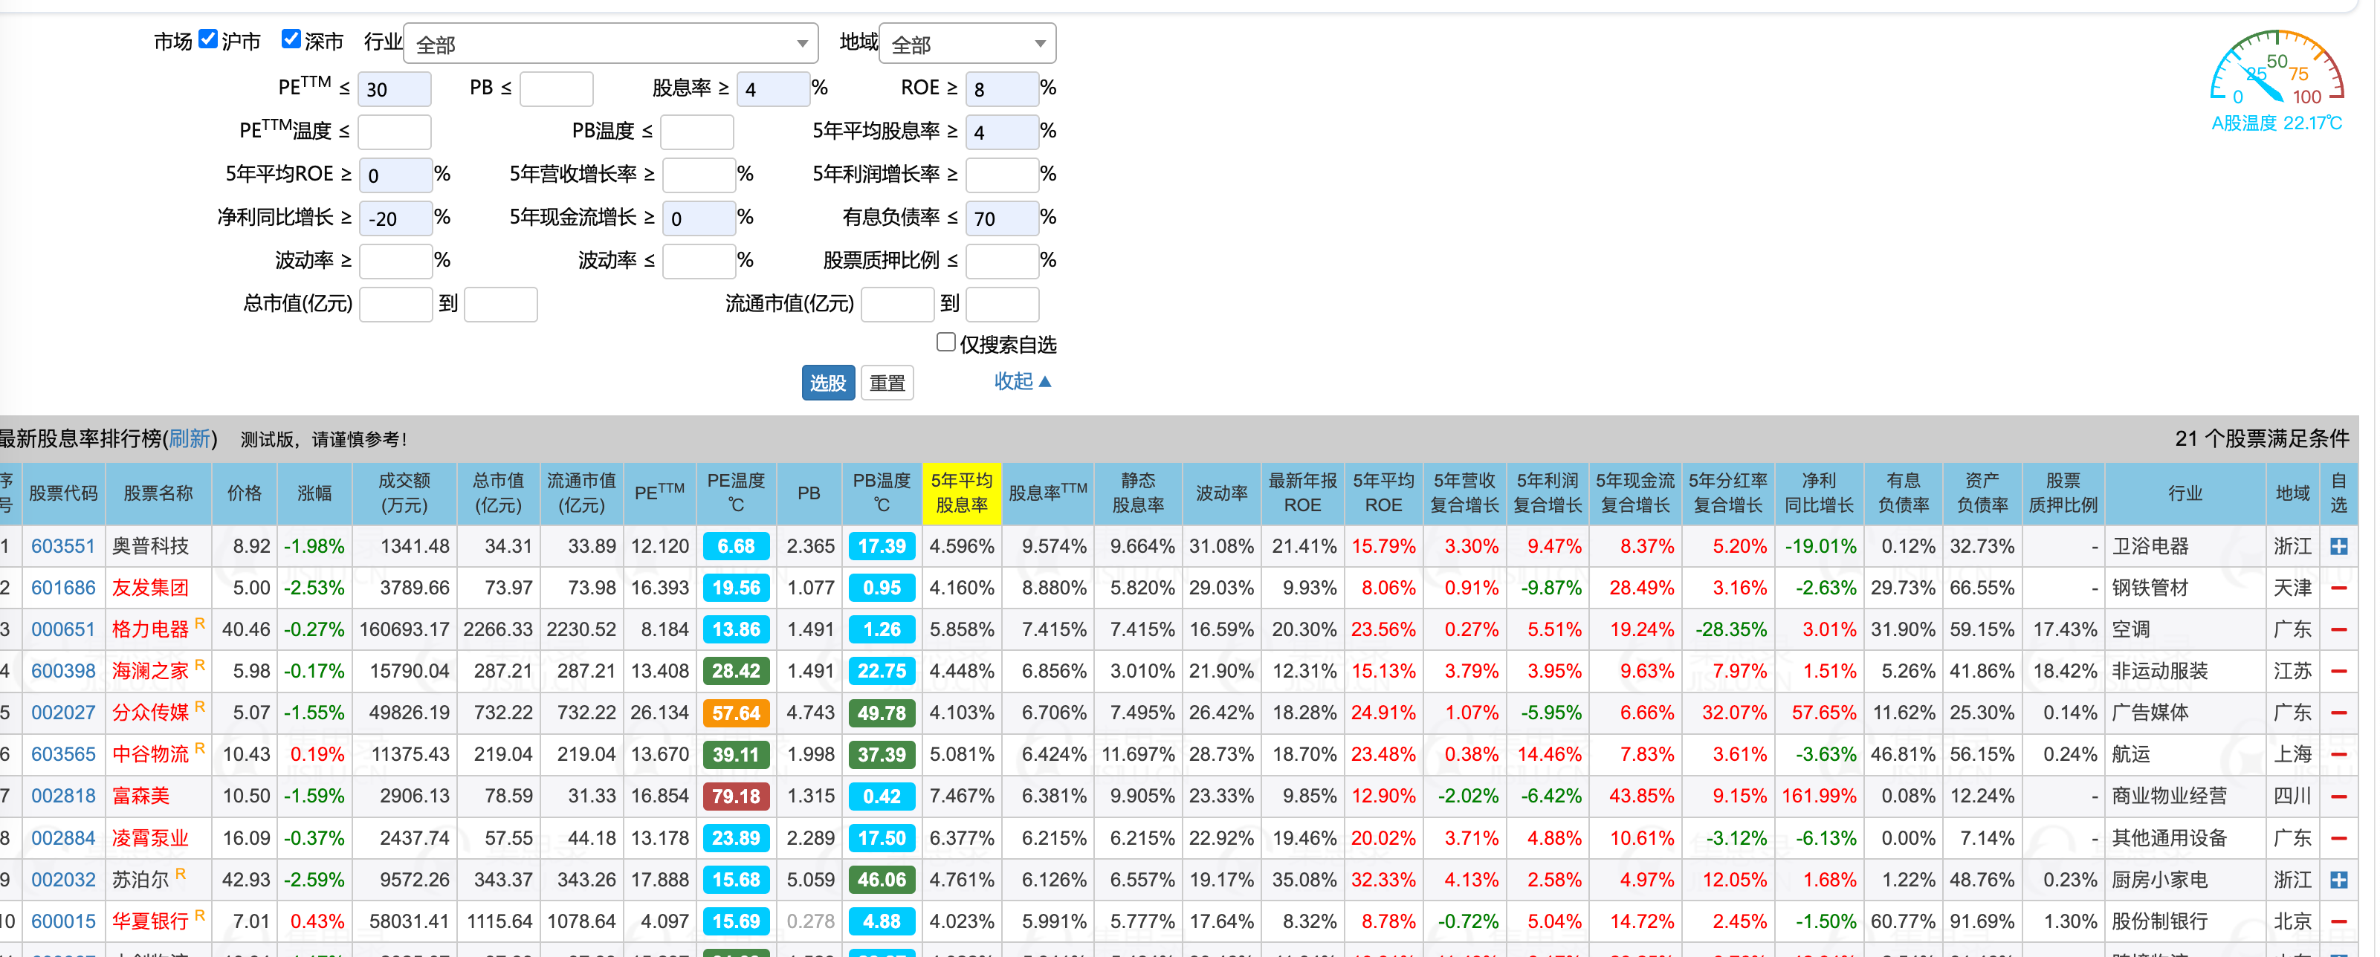Click the 刷新 link
This screenshot has width=2380, height=957.
pyautogui.click(x=190, y=439)
